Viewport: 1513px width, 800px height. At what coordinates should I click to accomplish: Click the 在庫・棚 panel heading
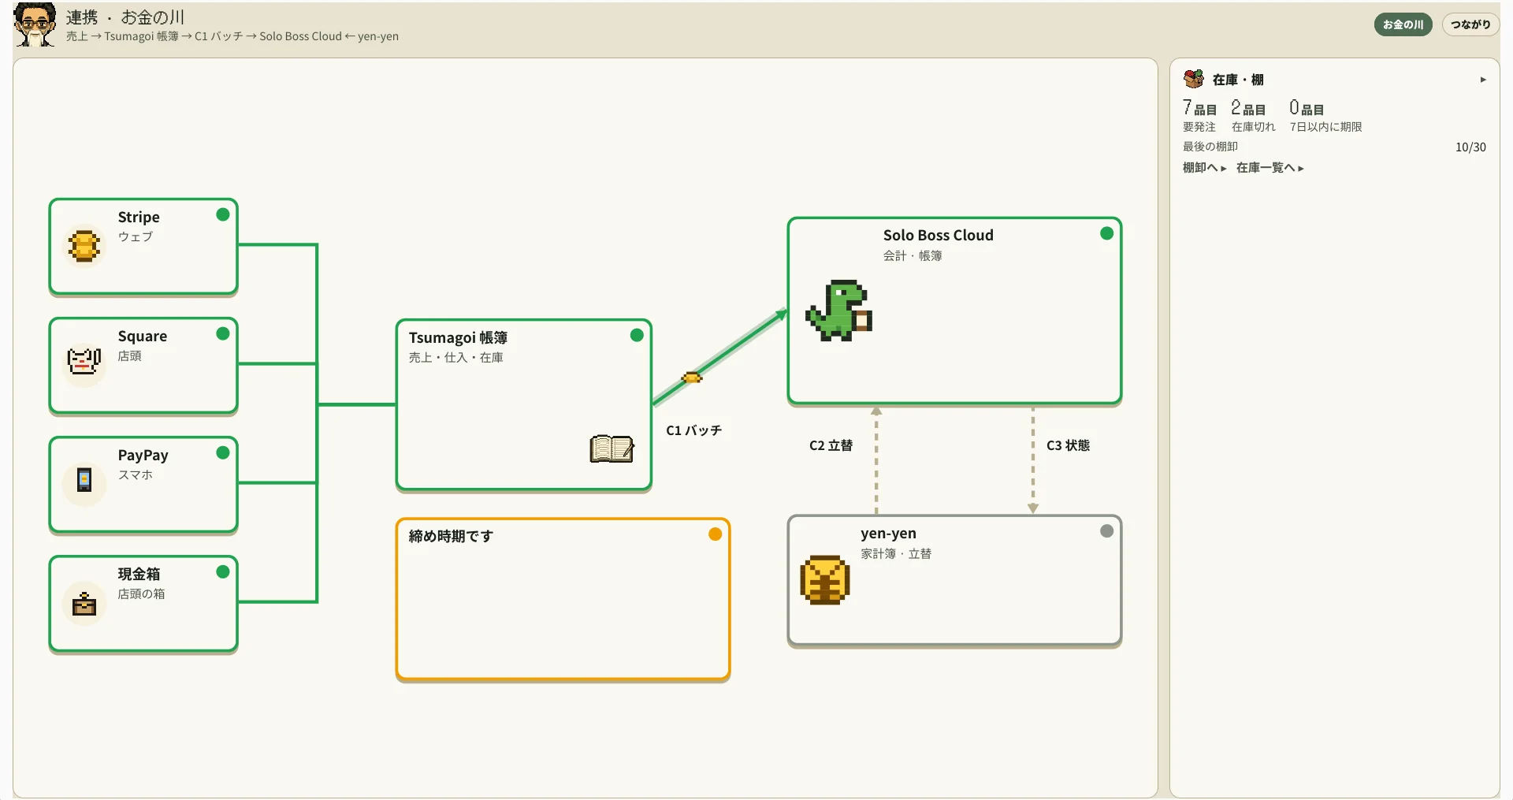(x=1238, y=80)
